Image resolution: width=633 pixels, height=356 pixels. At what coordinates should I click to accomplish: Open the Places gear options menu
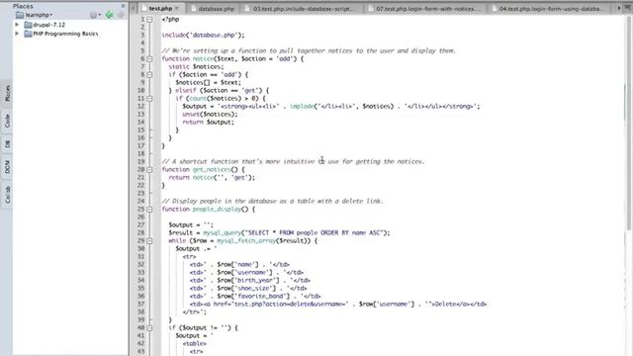point(95,15)
